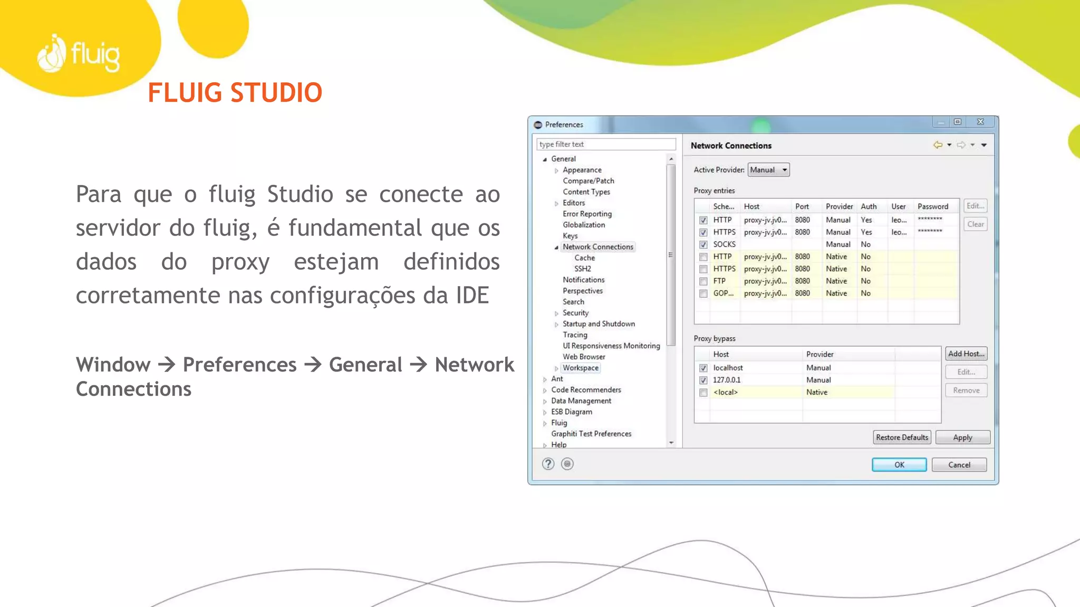Image resolution: width=1080 pixels, height=607 pixels.
Task: Click the fluig logo
Action: (79, 54)
